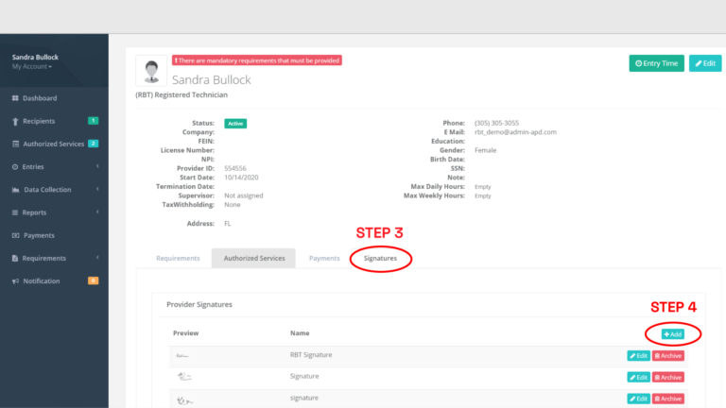
Task: Click the Data Collection chart icon
Action: coord(15,190)
